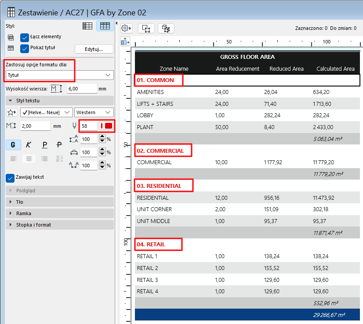Open the Tytuł format options dropdown
This screenshot has height=324, width=363.
(59, 75)
